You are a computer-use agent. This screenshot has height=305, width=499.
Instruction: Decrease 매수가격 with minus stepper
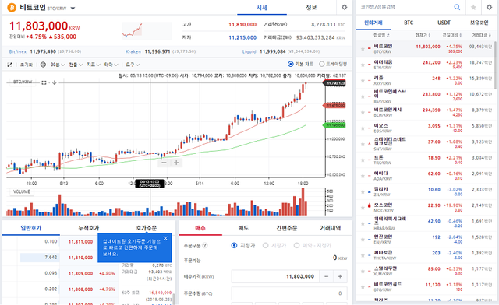click(x=326, y=276)
